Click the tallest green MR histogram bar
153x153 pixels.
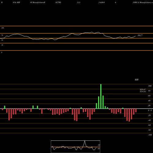pyautogui.click(x=101, y=96)
